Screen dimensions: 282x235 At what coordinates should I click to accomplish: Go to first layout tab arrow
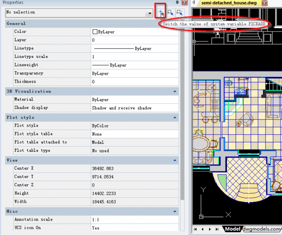tap(195, 229)
